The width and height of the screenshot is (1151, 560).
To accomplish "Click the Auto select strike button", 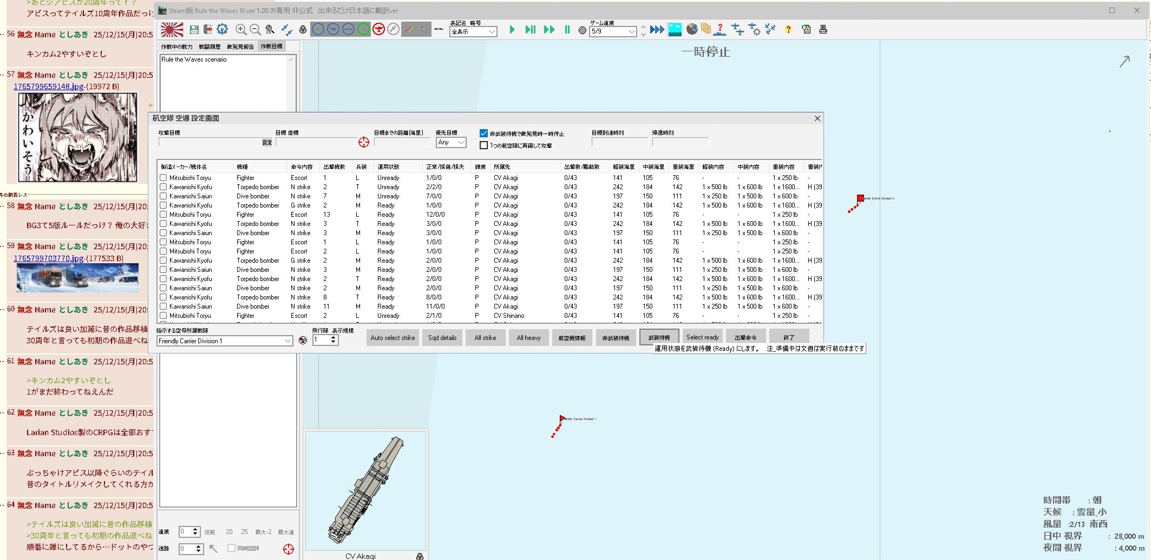I will point(393,338).
